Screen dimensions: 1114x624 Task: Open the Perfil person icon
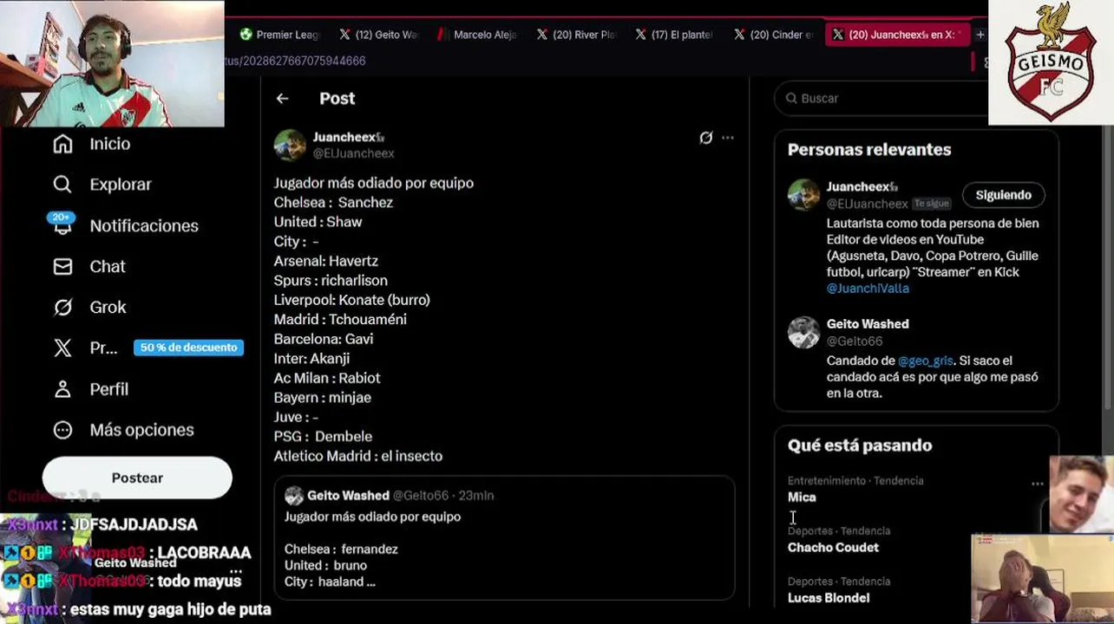point(62,389)
